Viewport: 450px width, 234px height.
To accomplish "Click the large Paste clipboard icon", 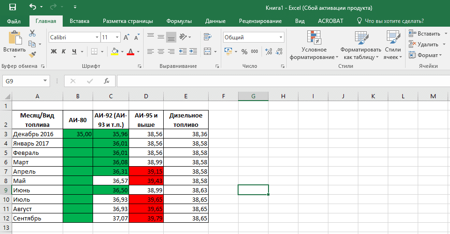I will [15, 37].
